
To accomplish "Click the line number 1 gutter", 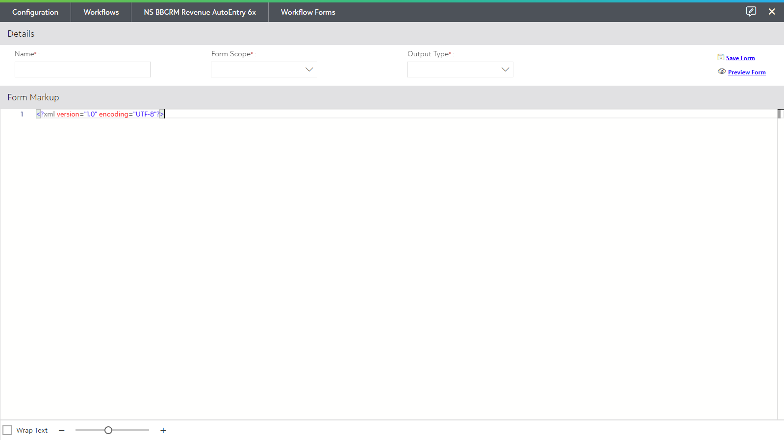I will pos(22,114).
